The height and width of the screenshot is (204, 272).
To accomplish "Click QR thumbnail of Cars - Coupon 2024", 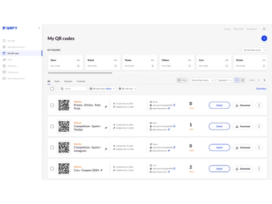I will coord(64,169).
